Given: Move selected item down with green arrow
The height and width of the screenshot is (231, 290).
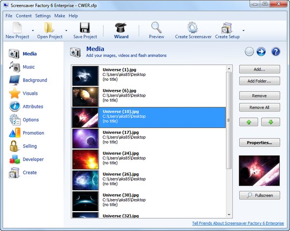Looking at the screenshot, I should 271,122.
